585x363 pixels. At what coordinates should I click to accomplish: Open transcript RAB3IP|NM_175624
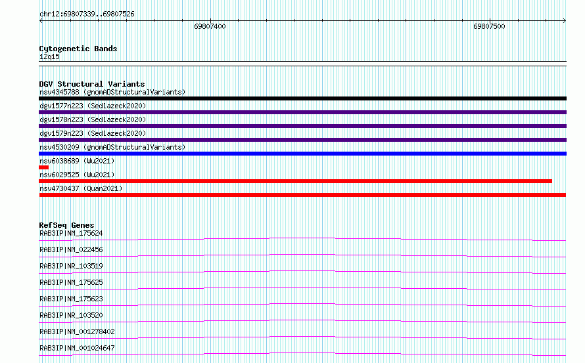[71, 233]
